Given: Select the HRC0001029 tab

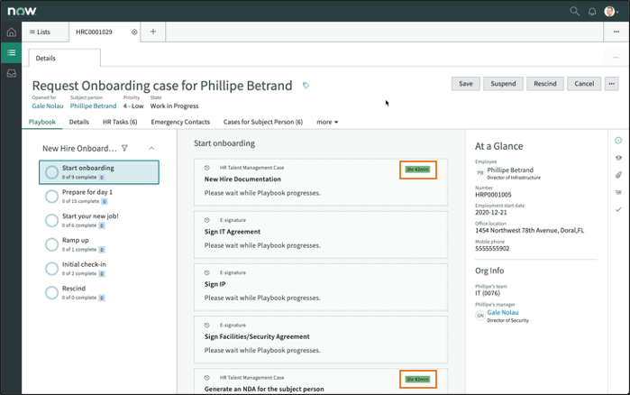Looking at the screenshot, I should [x=94, y=32].
